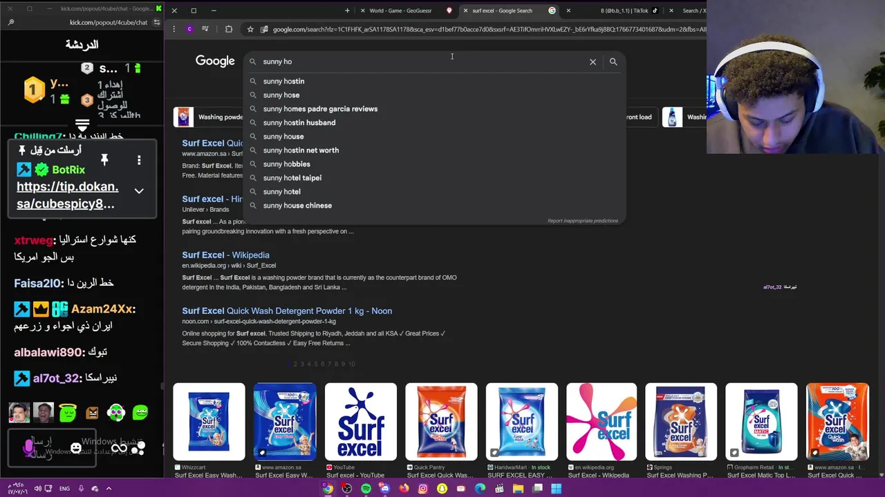Click the zoom magnifier icon in Kick chat window
This screenshot has width=885, height=497.
coord(11,22)
